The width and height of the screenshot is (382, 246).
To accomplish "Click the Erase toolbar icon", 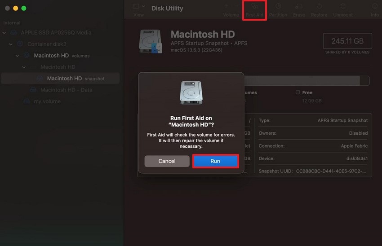I will click(x=299, y=6).
